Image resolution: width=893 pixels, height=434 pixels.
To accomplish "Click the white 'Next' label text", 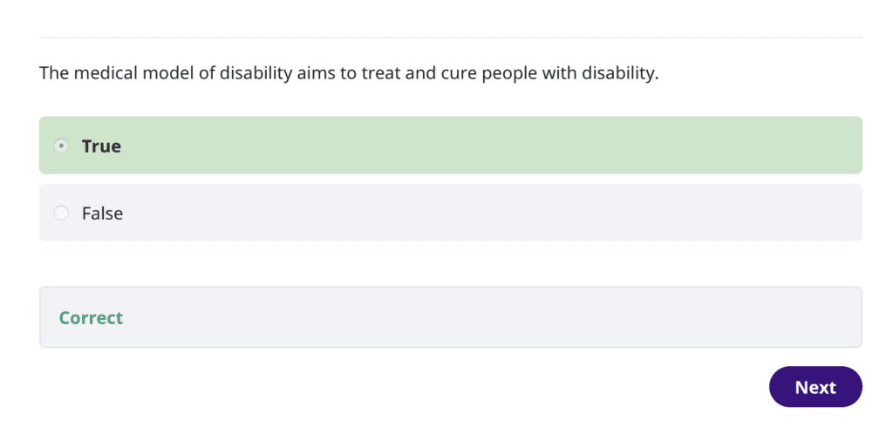I will (815, 387).
